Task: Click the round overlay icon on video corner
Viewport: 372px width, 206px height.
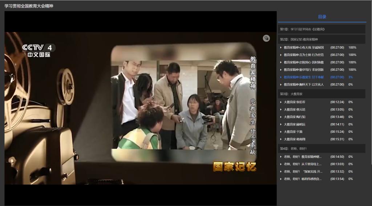Action: pyautogui.click(x=266, y=38)
